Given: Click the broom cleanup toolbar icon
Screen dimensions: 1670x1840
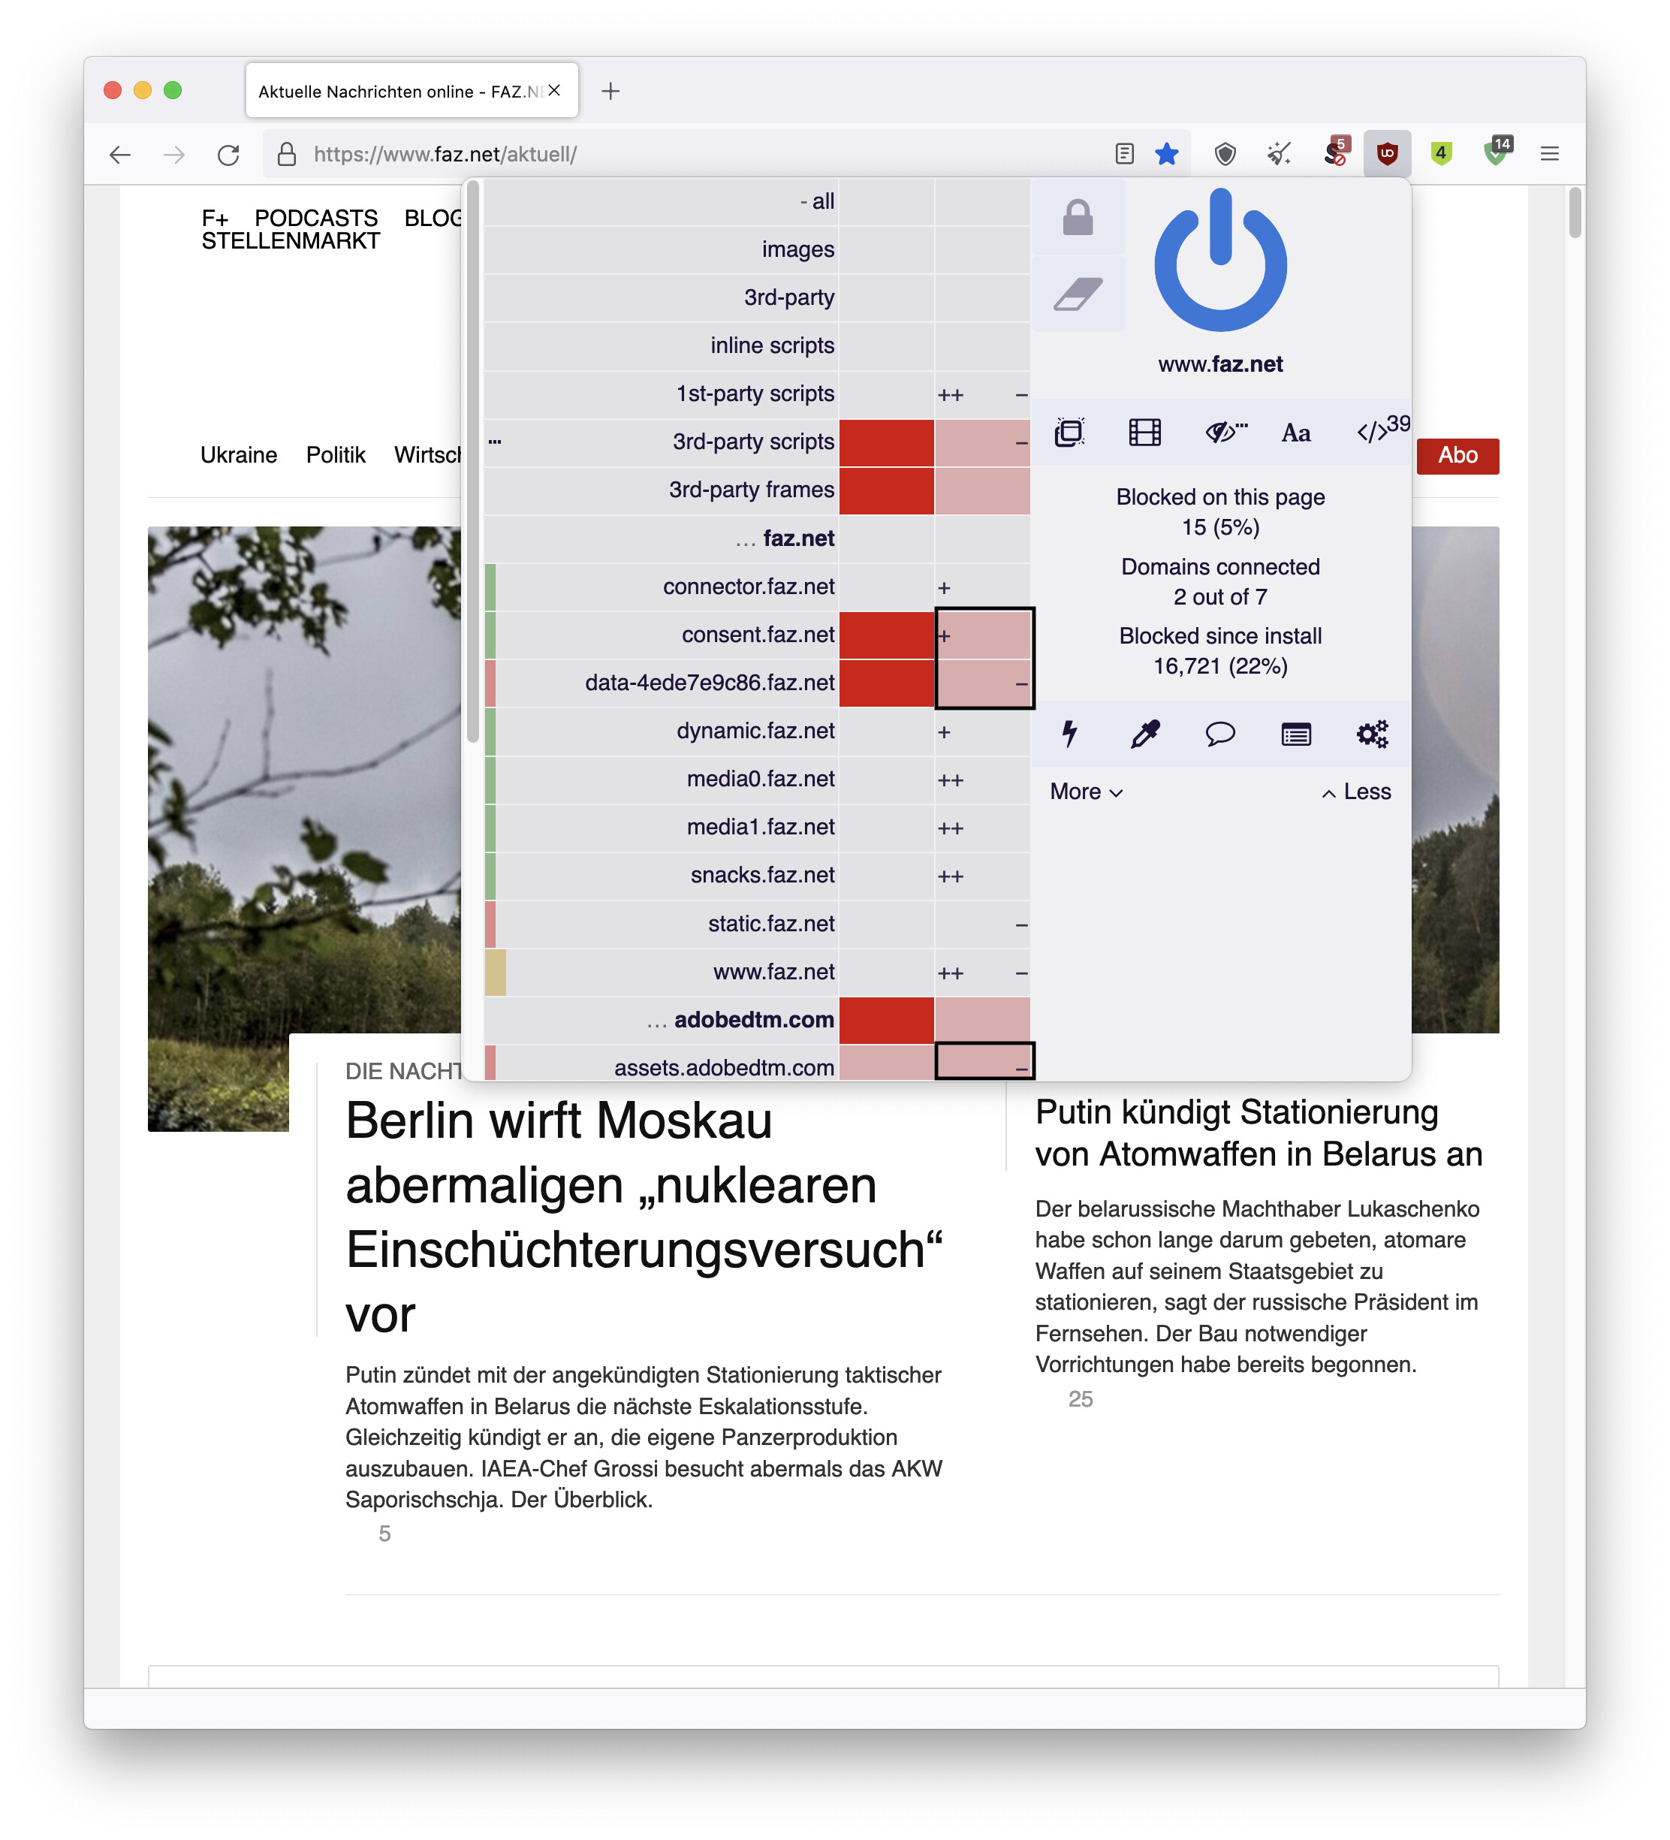Looking at the screenshot, I should tap(1280, 154).
